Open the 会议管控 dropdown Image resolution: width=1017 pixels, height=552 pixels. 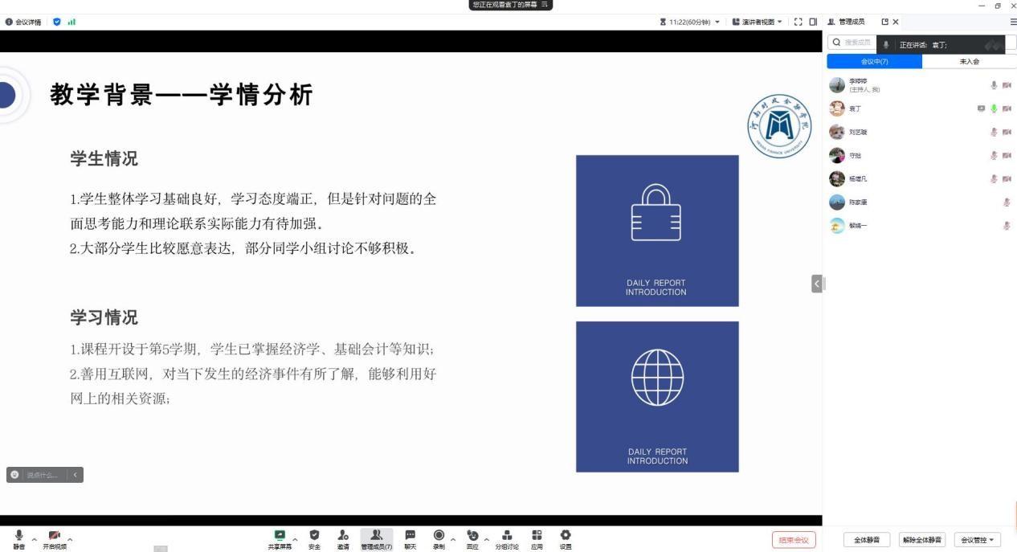(977, 540)
